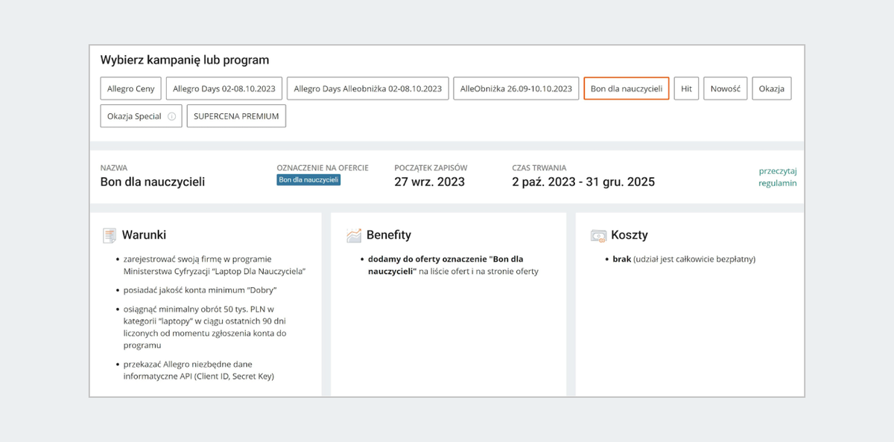
Task: Click the Warunki document icon
Action: [x=110, y=235]
